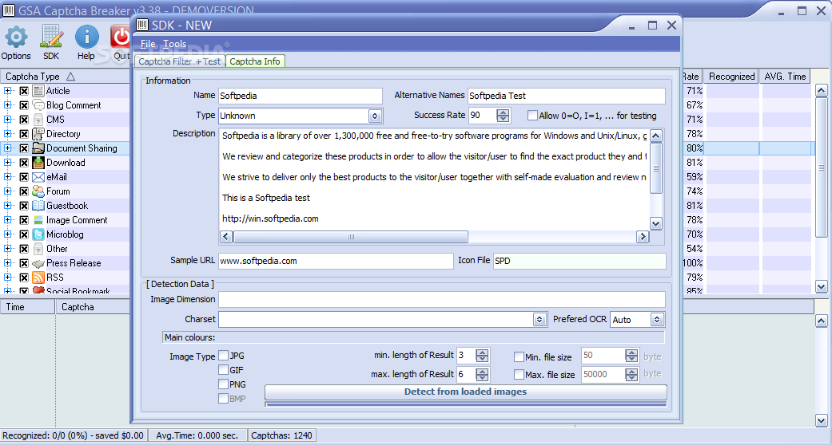Screen dimensions: 832x445
Task: Select the Guestbook open book icon
Action: [38, 206]
